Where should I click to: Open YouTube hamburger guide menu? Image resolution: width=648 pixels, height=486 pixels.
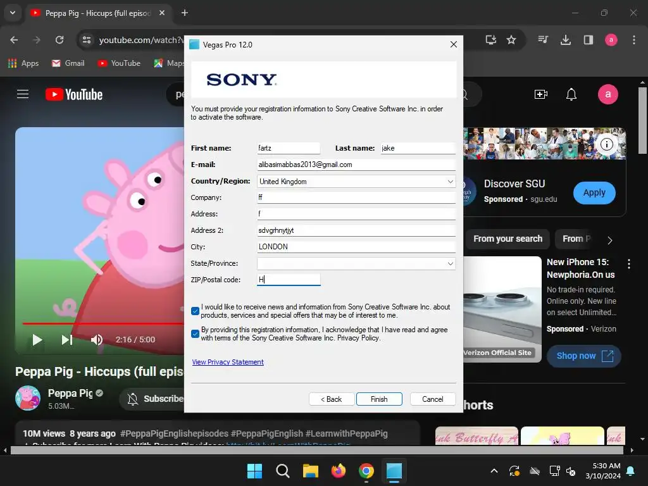tap(23, 94)
